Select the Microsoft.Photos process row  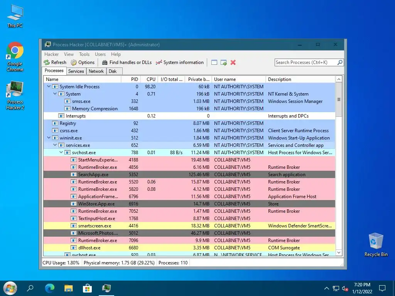point(189,233)
